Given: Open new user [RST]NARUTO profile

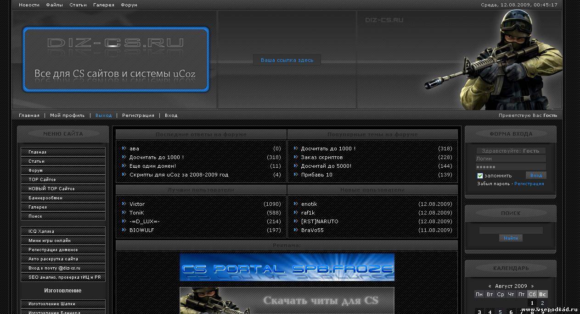Looking at the screenshot, I should (x=319, y=221).
